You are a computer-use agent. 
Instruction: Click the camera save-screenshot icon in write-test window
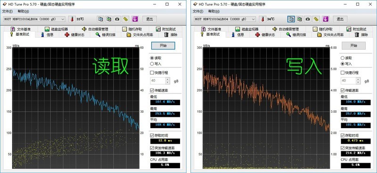coord(308,19)
